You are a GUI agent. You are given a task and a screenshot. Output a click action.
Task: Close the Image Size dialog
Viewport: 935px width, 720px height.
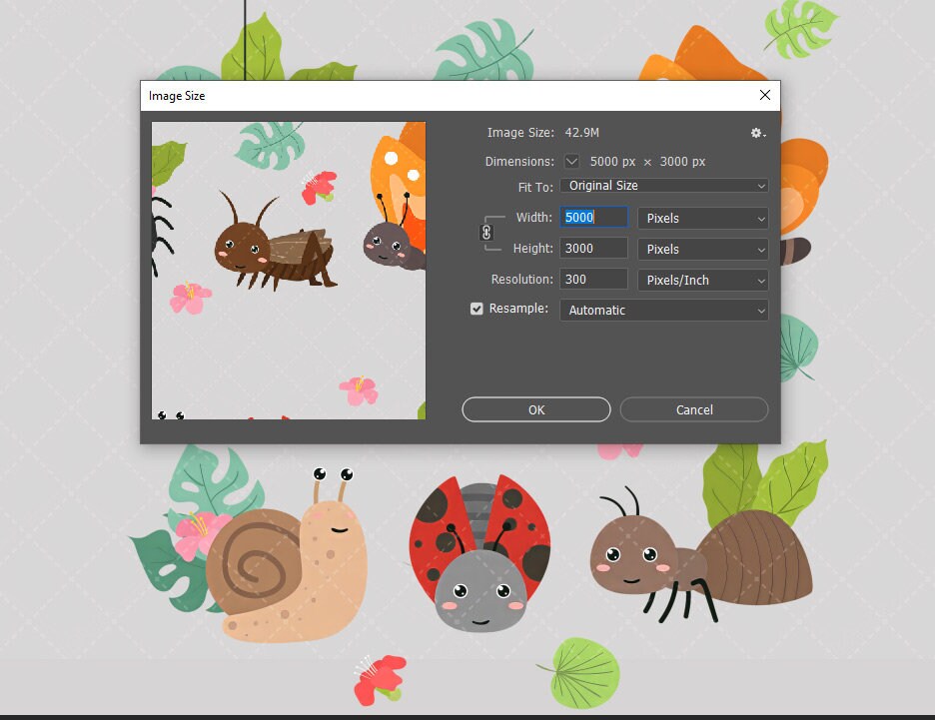[764, 95]
